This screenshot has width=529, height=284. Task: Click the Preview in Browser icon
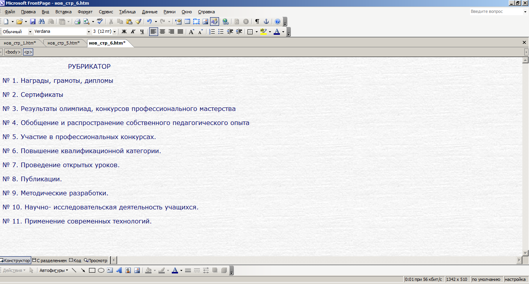[x=86, y=22]
